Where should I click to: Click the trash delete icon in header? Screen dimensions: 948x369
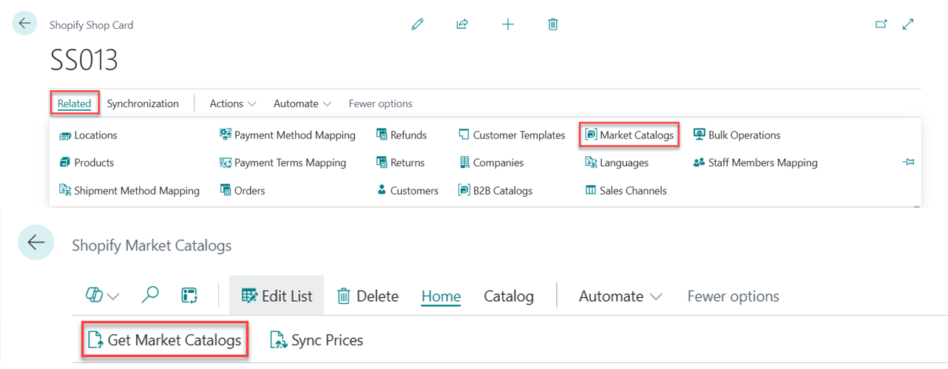pyautogui.click(x=552, y=24)
